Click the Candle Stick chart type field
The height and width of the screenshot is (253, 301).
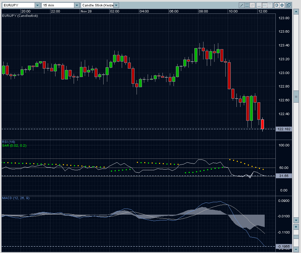[97, 5]
